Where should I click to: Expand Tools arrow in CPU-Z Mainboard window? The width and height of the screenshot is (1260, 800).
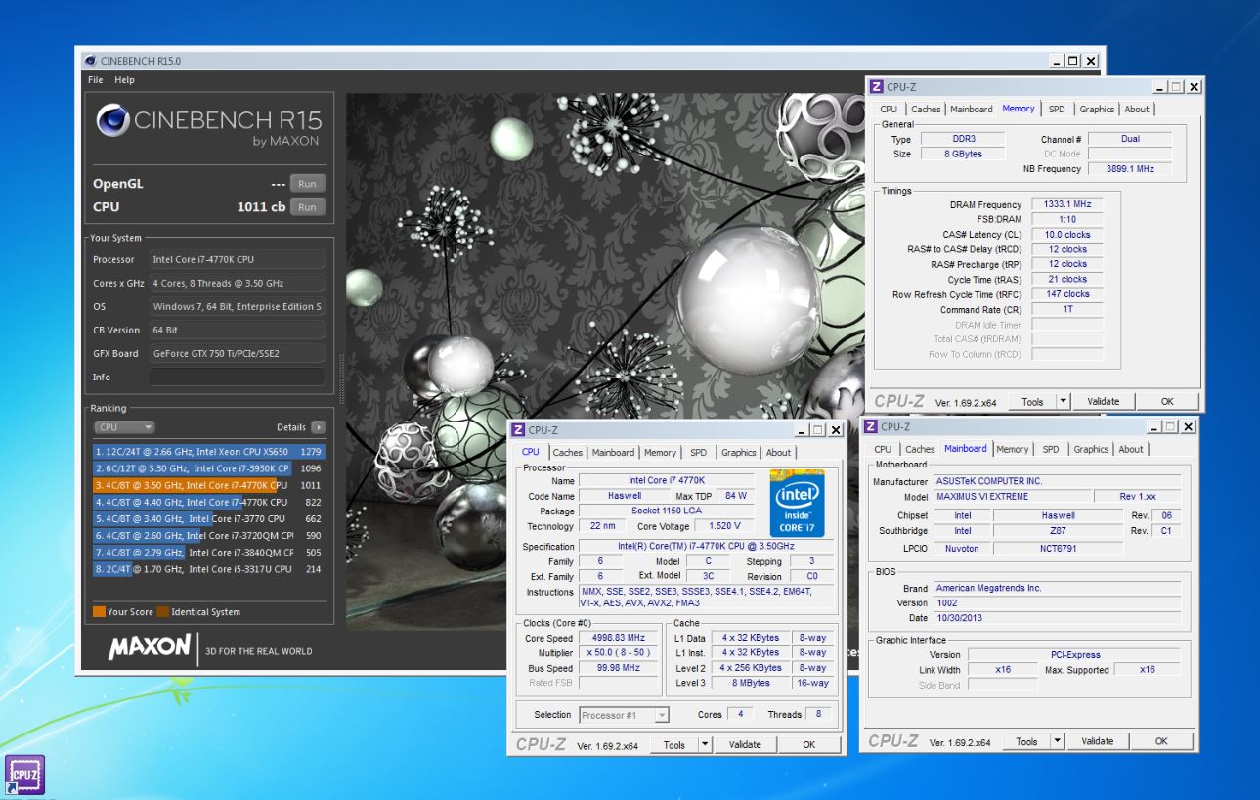(x=1057, y=741)
